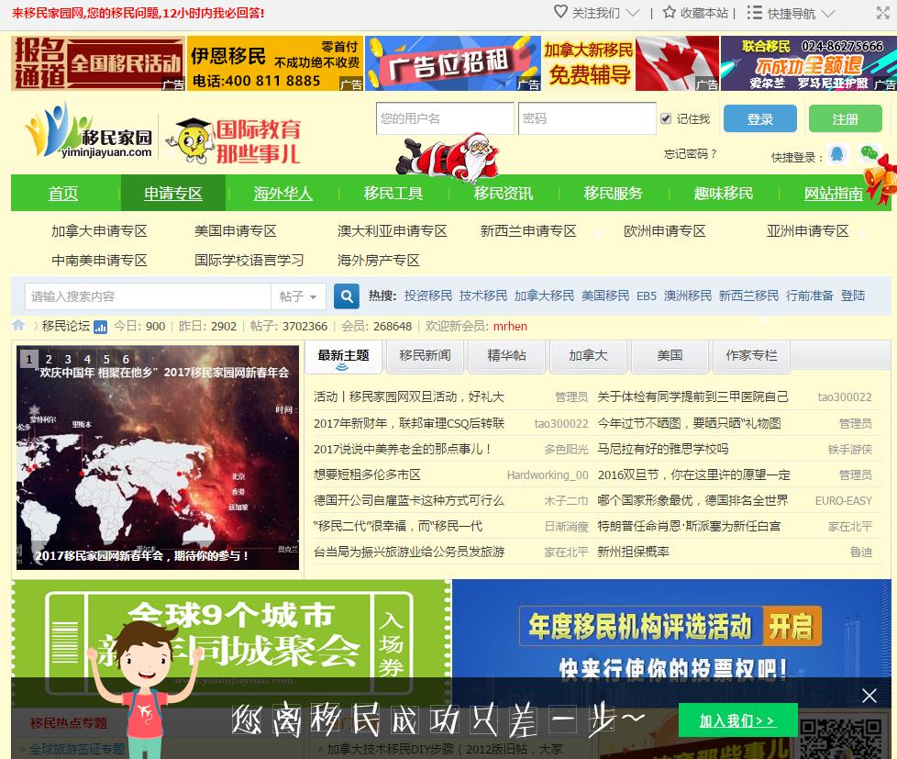
Task: Select slide number 3 in slideshow
Action: (x=68, y=360)
